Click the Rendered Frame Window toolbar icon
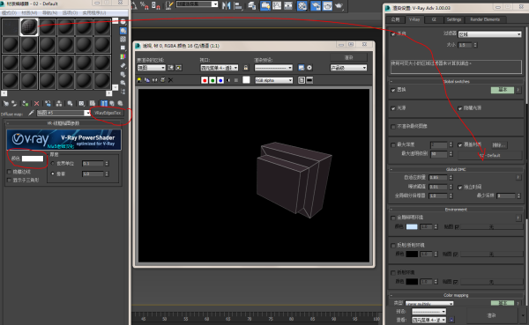Image resolution: width=529 pixels, height=325 pixels. click(x=327, y=6)
